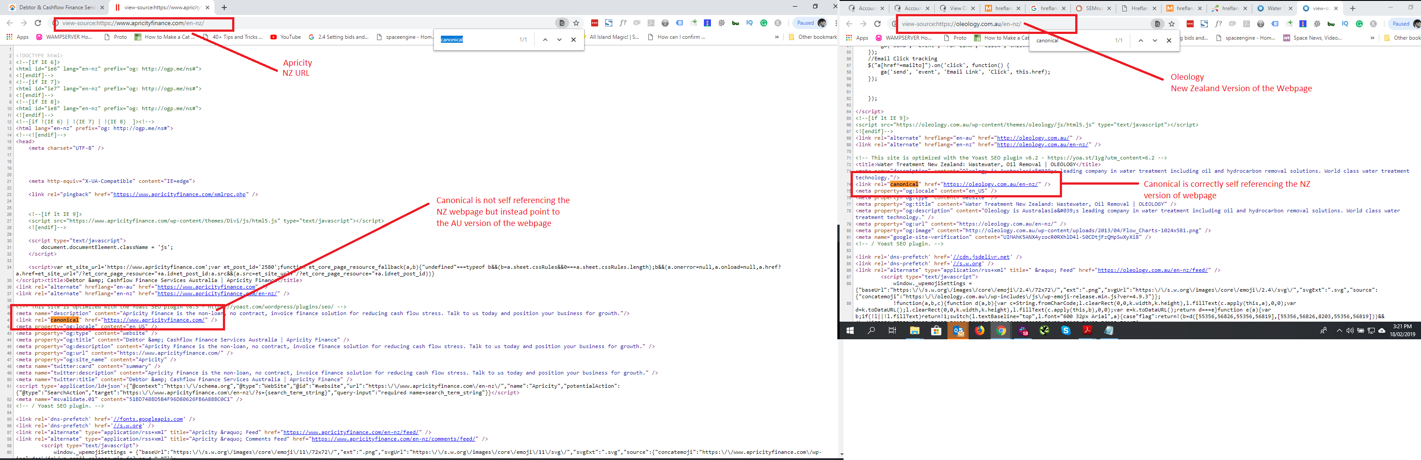Switch to SEMrush tab in right window
The image size is (1421, 460).
tap(1093, 8)
